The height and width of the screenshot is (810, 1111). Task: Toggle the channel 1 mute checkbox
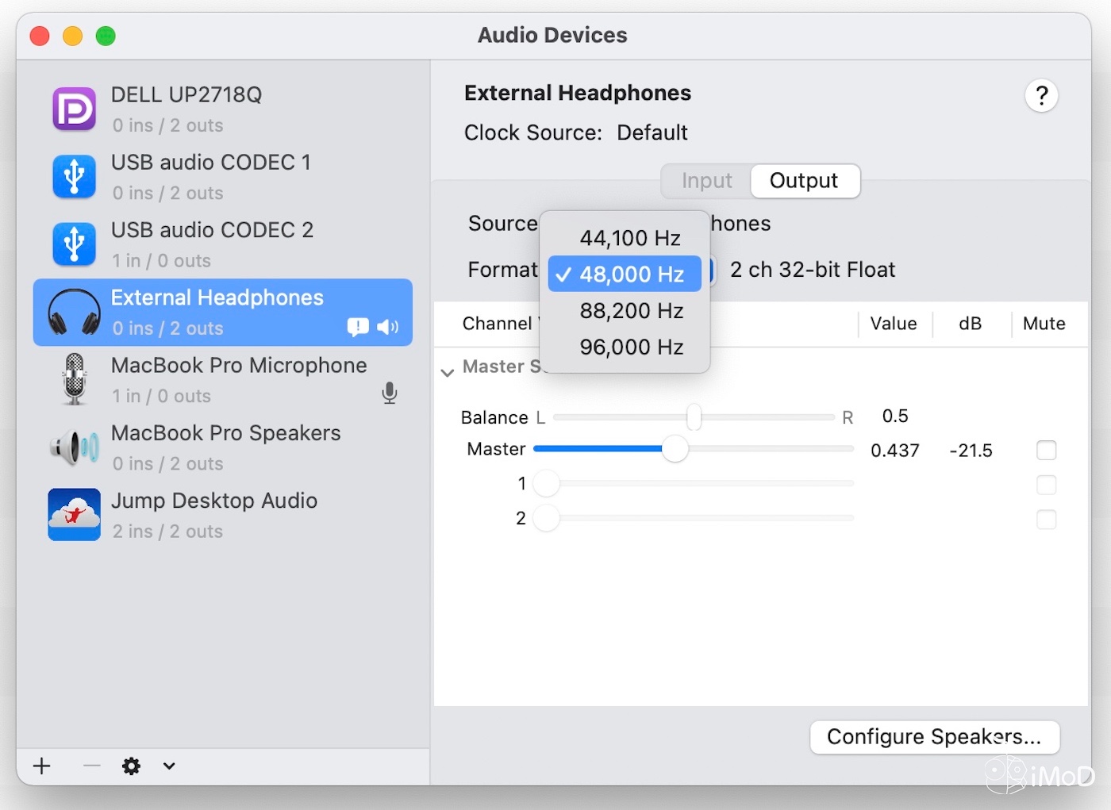click(x=1046, y=485)
